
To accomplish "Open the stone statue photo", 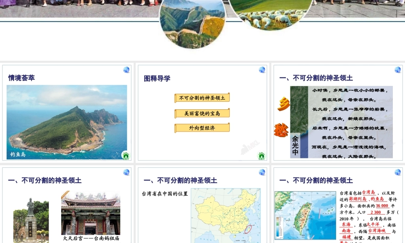I will [x=31, y=220].
